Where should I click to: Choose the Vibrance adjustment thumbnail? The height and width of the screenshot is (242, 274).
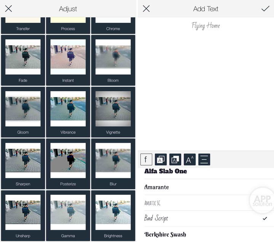pyautogui.click(x=68, y=112)
